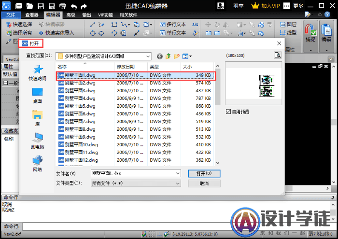Select the rectangle drawing tool icon

(114, 25)
